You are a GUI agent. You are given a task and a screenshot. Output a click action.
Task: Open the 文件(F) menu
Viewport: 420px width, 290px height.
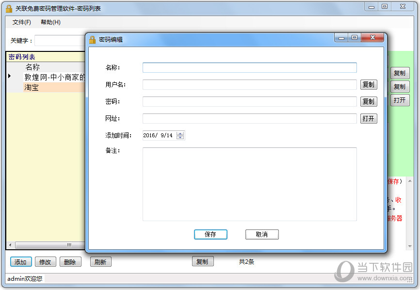pos(22,22)
